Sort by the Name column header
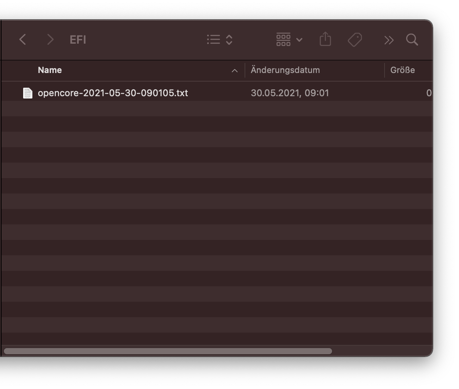The width and height of the screenshot is (459, 389). coord(50,70)
